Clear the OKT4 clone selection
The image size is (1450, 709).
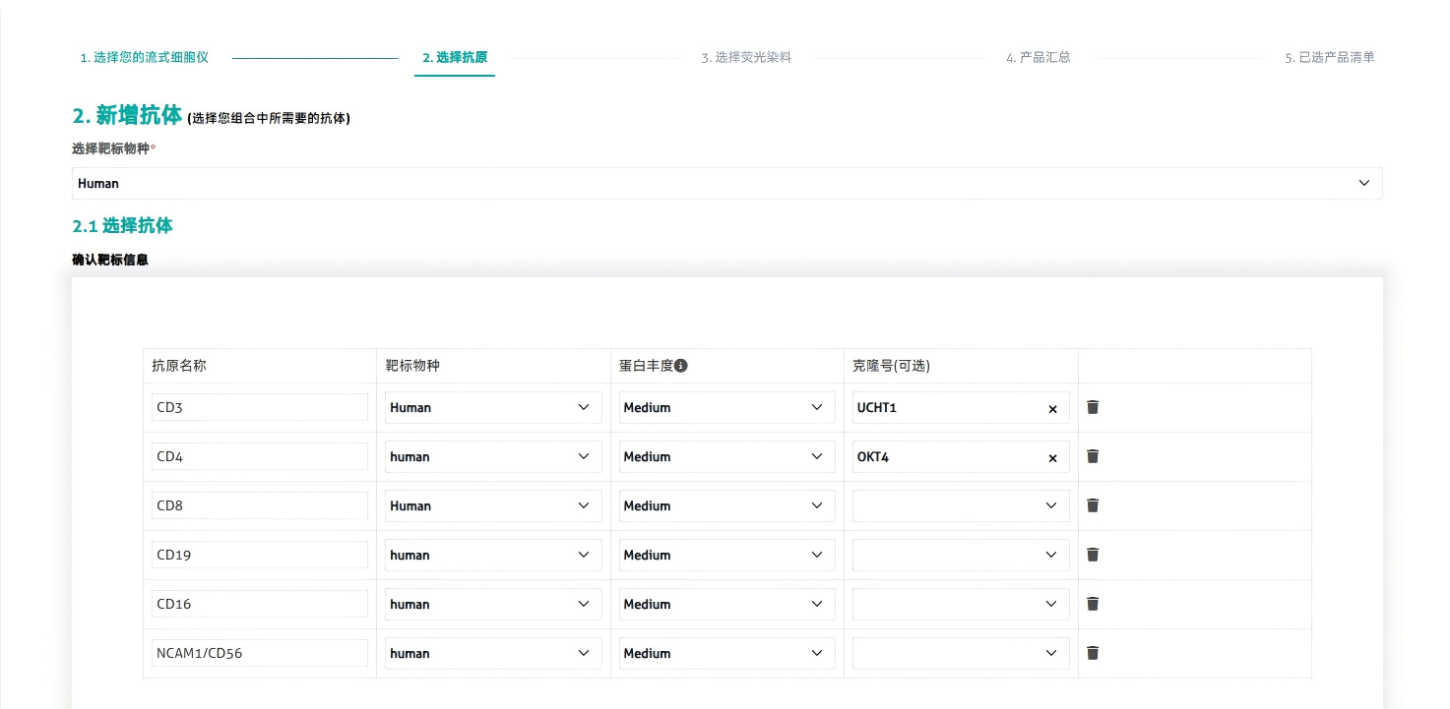coord(1052,458)
